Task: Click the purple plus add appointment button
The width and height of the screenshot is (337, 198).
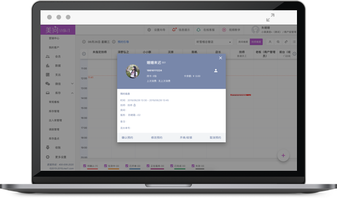Action: 283,155
